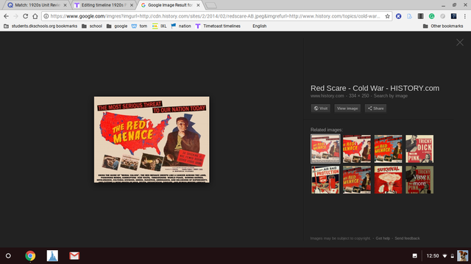The width and height of the screenshot is (471, 264).
Task: Click the View more related images tile
Action: click(x=419, y=180)
